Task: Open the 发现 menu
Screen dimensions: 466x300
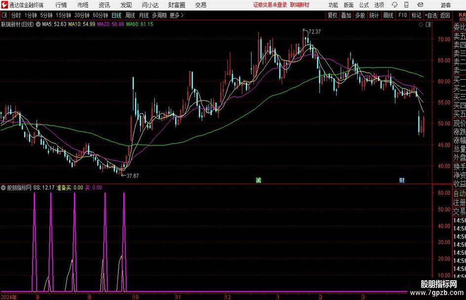Action: (x=126, y=5)
